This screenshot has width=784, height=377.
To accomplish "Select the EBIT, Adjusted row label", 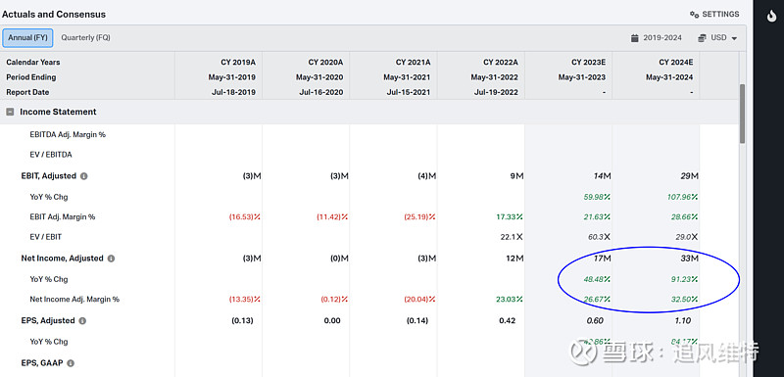I will [48, 176].
